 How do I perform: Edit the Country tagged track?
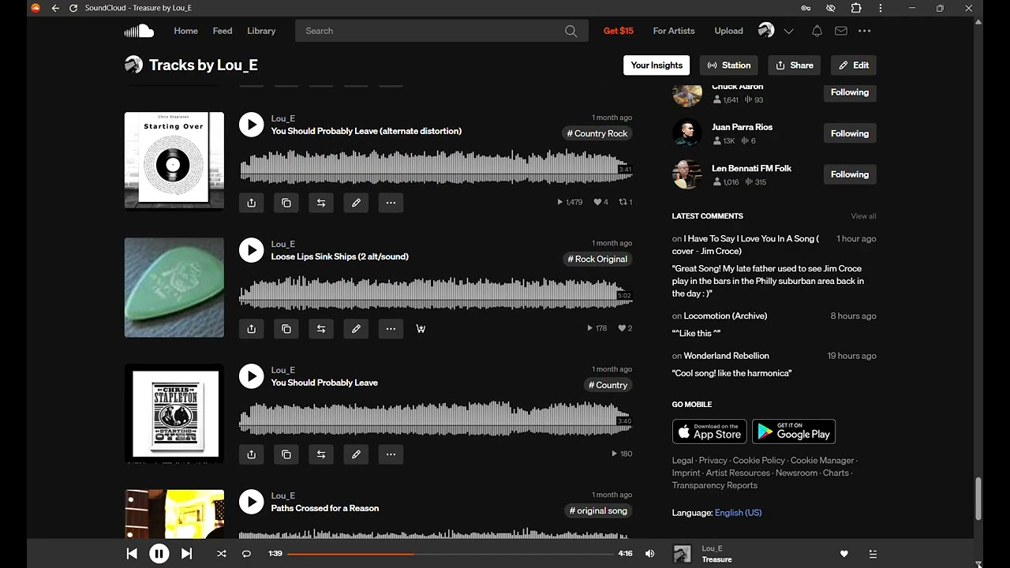356,454
